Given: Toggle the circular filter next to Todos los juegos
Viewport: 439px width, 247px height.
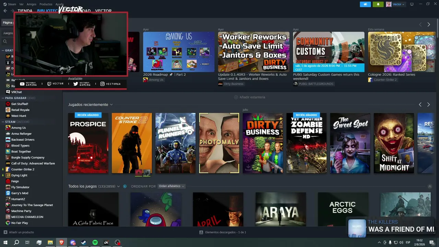Looking at the screenshot, I should (125, 186).
